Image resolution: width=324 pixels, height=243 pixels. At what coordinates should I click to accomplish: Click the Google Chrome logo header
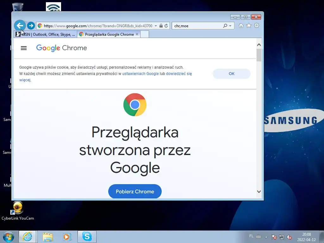62,48
